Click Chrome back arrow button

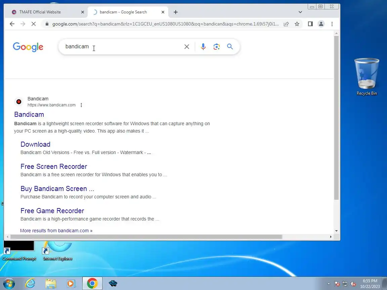[x=12, y=24]
